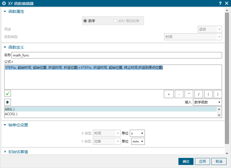
Task: Click the 名称 field containing math_func
Action: point(117,55)
